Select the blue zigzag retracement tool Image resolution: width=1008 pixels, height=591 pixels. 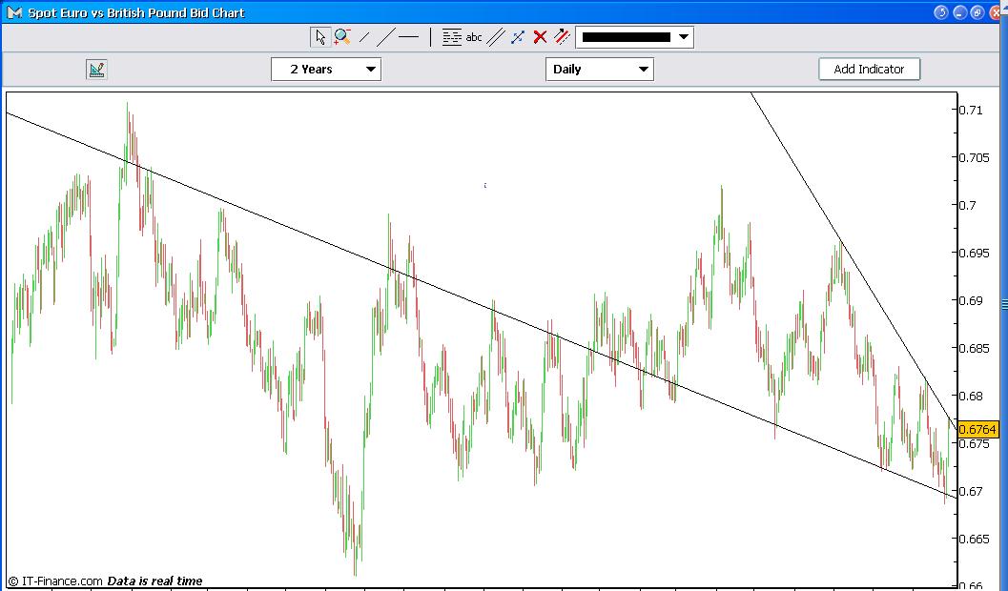coord(516,37)
